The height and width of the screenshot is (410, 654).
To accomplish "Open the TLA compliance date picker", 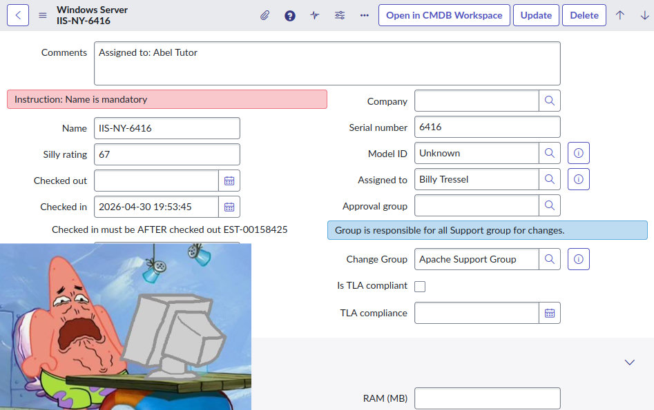I will click(550, 313).
